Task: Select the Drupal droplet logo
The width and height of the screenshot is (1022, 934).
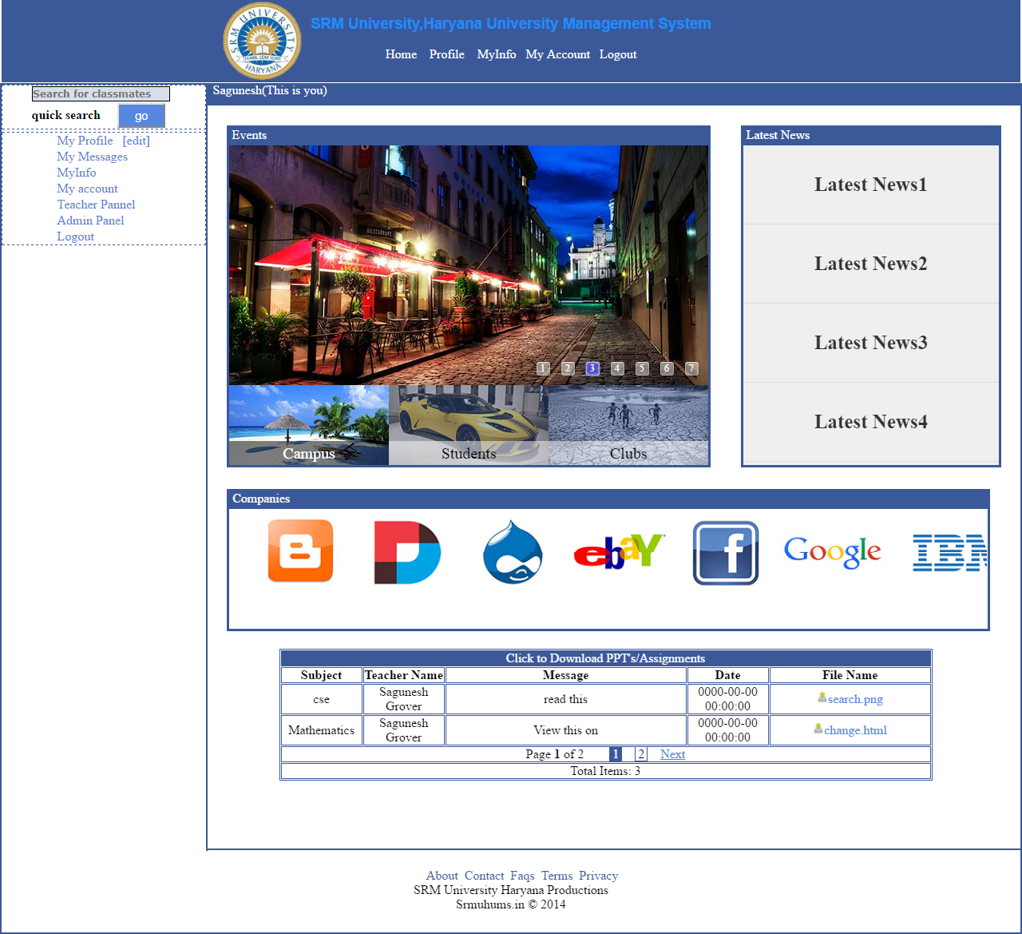Action: 513,552
